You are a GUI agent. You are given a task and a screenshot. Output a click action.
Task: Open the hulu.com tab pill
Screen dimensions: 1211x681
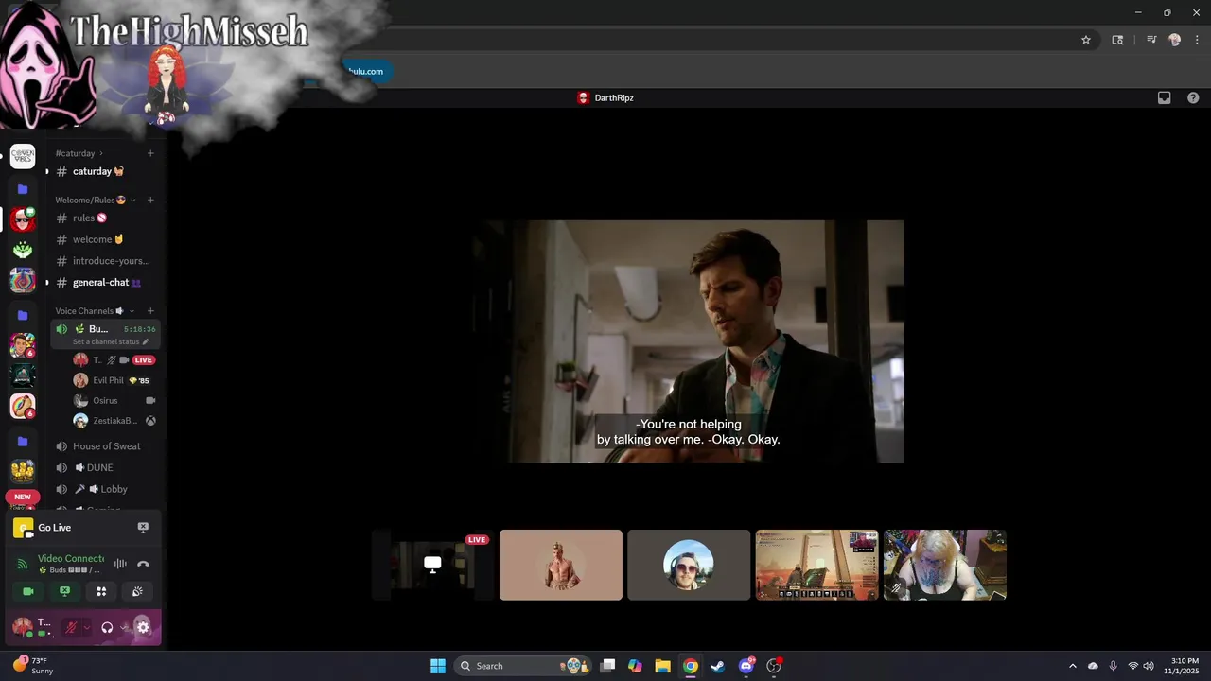coord(366,71)
